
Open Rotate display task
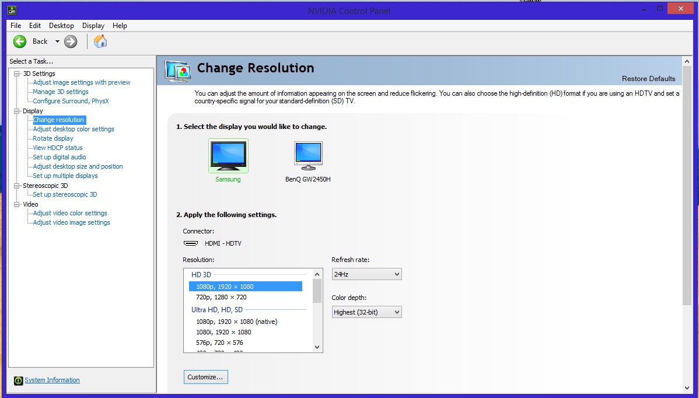[x=53, y=139]
